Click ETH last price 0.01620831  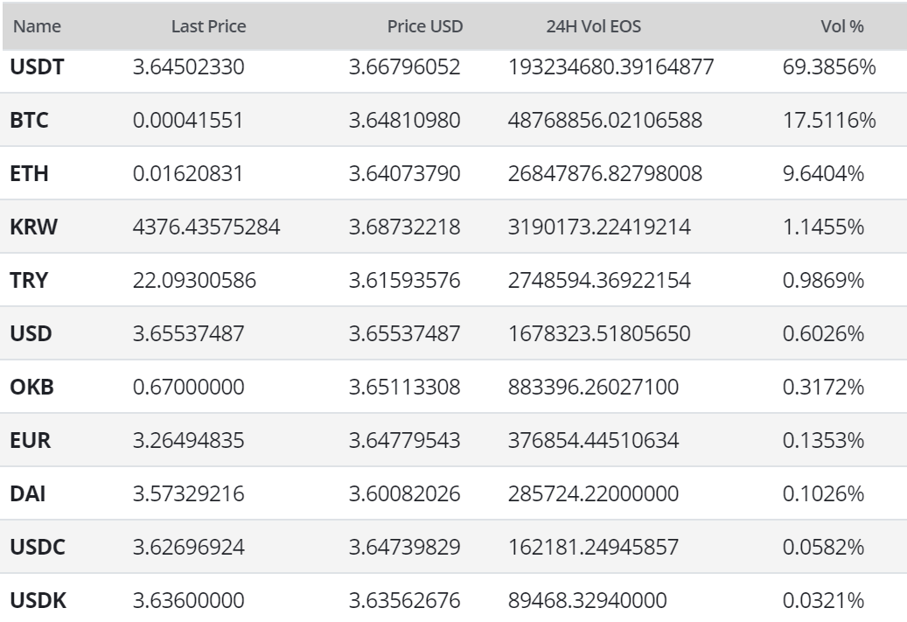pyautogui.click(x=188, y=173)
